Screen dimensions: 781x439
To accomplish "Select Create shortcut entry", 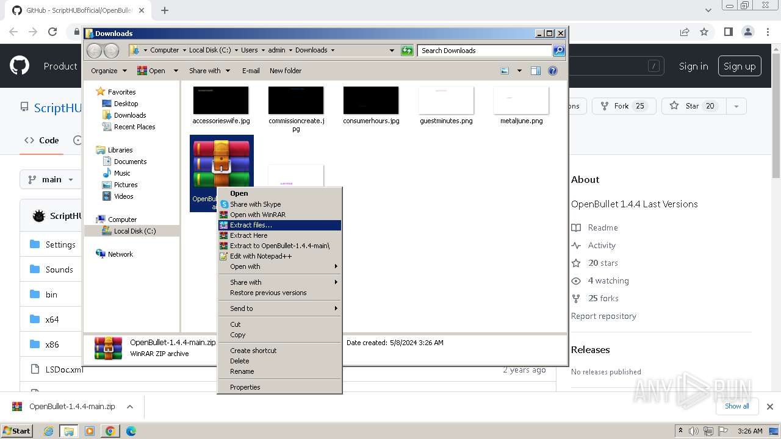I will point(279,351).
